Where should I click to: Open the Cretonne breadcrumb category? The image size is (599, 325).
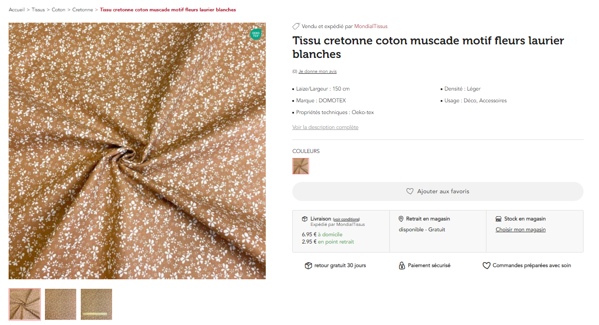[83, 10]
